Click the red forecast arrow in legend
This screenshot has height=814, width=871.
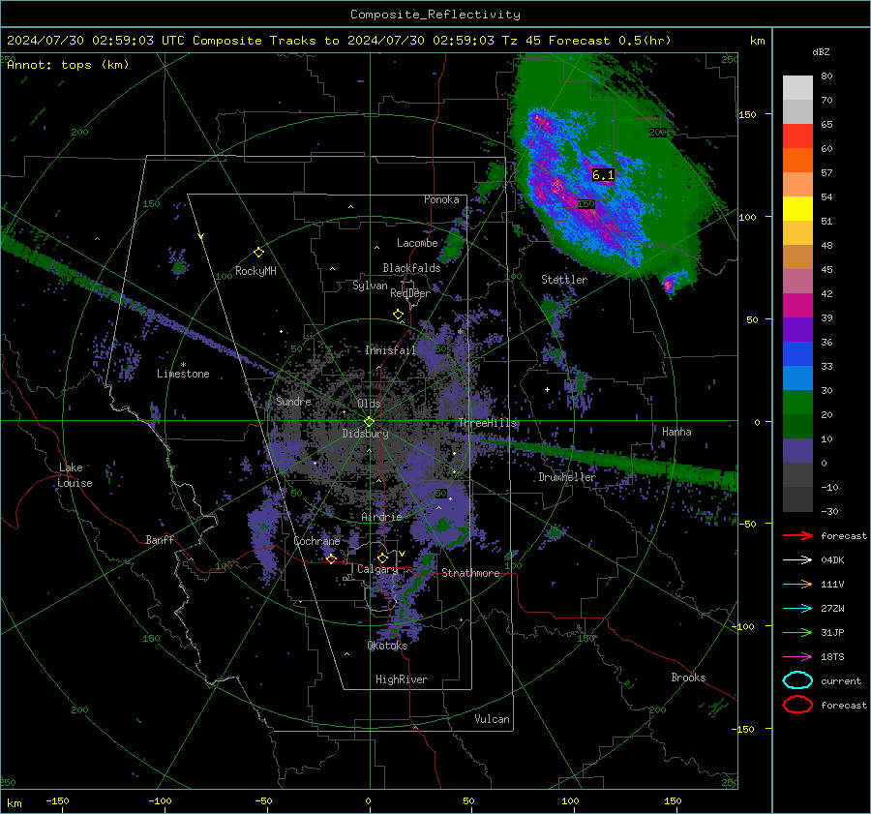pyautogui.click(x=797, y=535)
